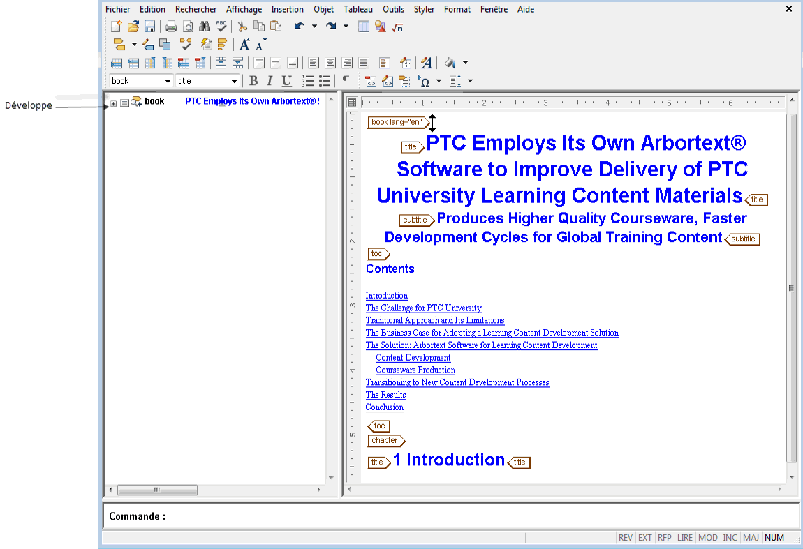Toggle Bold formatting

point(253,81)
